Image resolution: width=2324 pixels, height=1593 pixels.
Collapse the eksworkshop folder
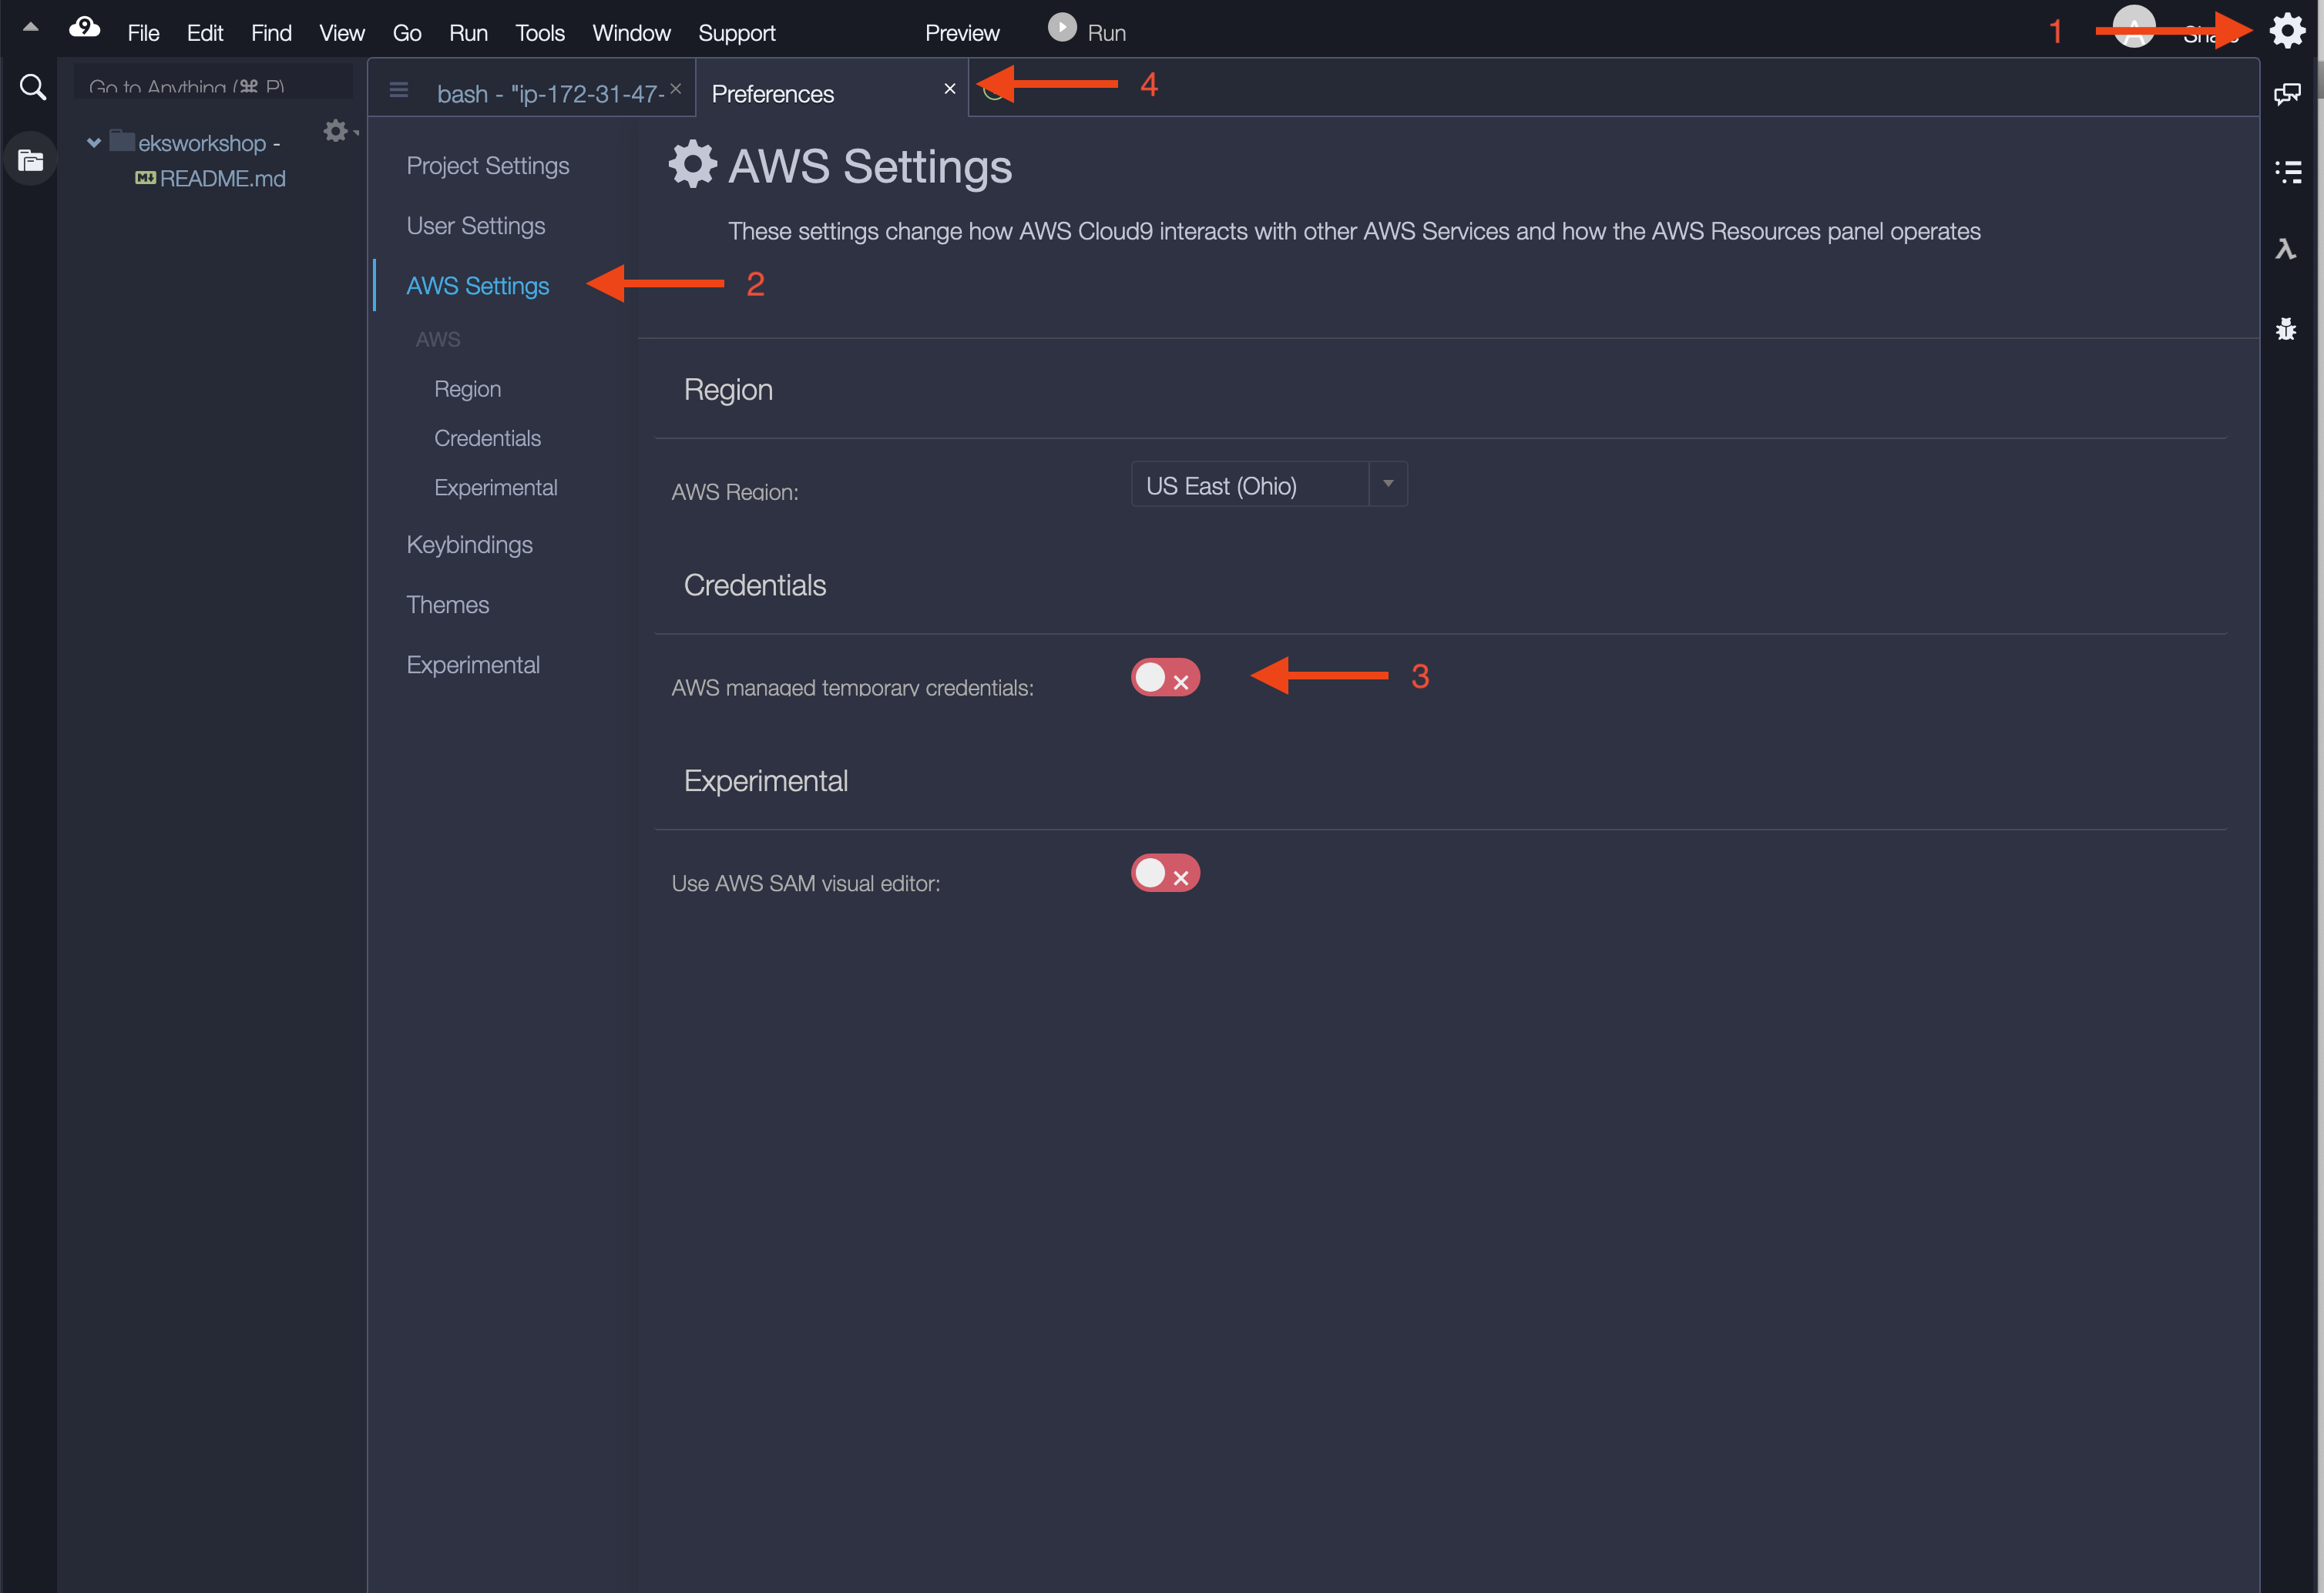[93, 141]
